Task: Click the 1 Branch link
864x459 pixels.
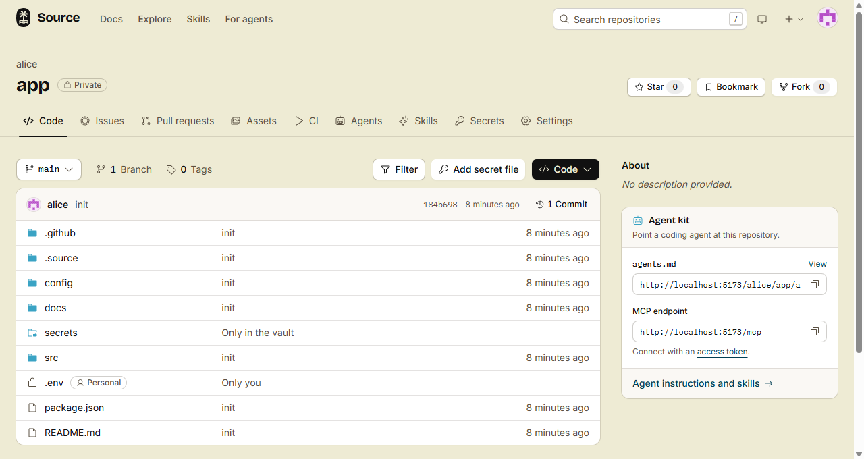Action: click(124, 169)
